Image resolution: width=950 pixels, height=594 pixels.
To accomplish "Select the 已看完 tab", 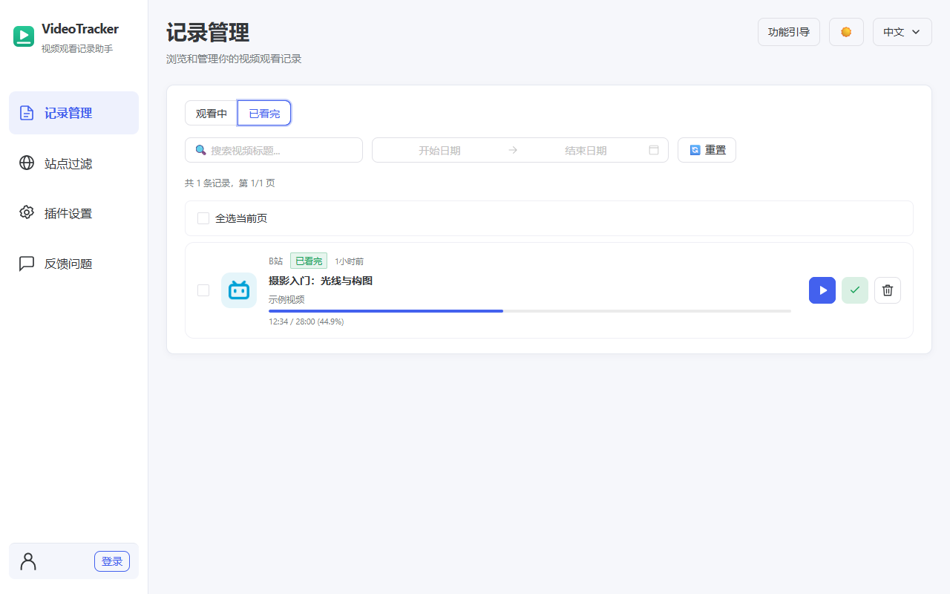I will point(264,113).
